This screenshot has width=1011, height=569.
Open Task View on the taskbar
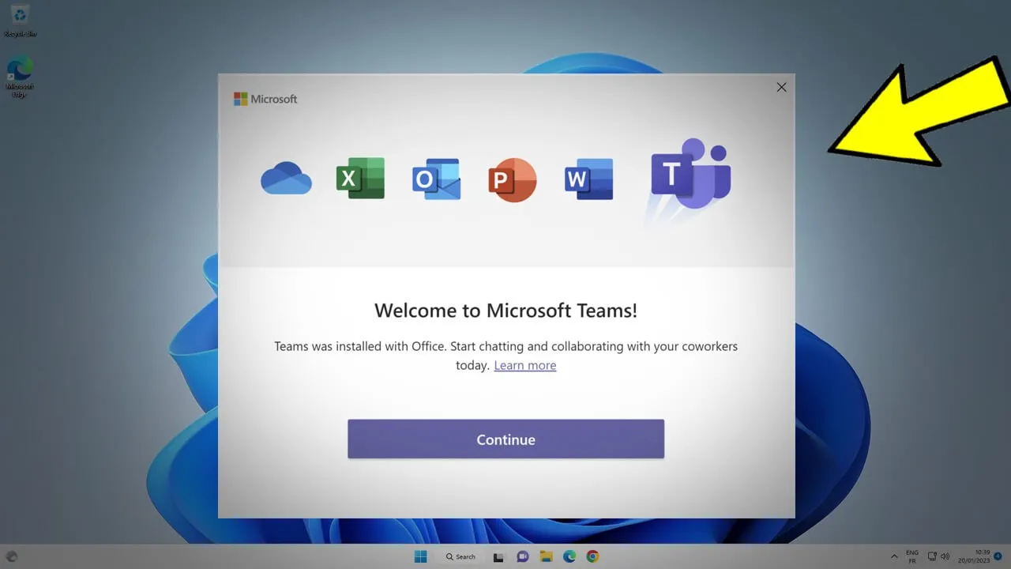pos(498,556)
